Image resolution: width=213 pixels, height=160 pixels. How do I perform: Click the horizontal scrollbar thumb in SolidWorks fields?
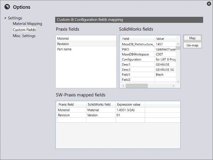137,86
